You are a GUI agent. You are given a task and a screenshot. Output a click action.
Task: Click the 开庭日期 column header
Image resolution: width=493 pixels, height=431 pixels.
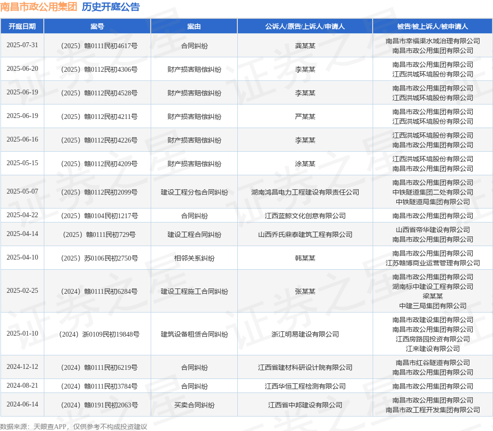[22, 26]
